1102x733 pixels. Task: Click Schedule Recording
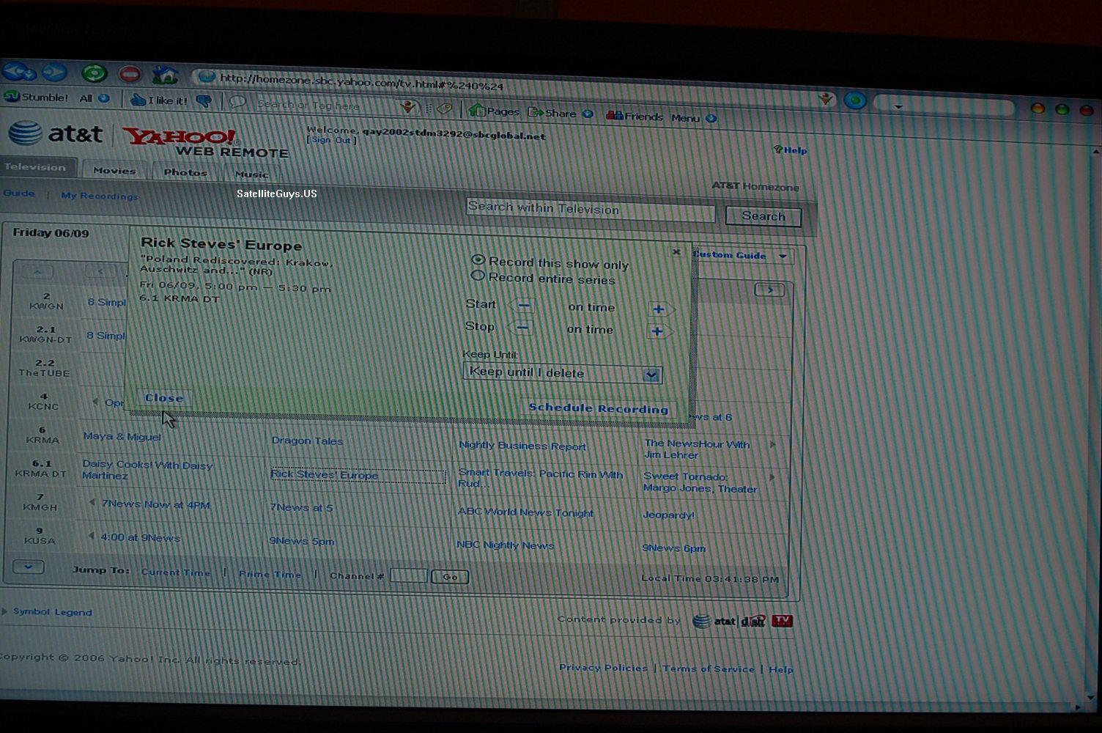599,408
